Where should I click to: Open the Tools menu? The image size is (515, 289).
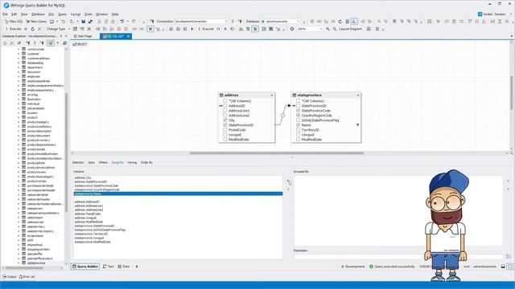[89, 14]
